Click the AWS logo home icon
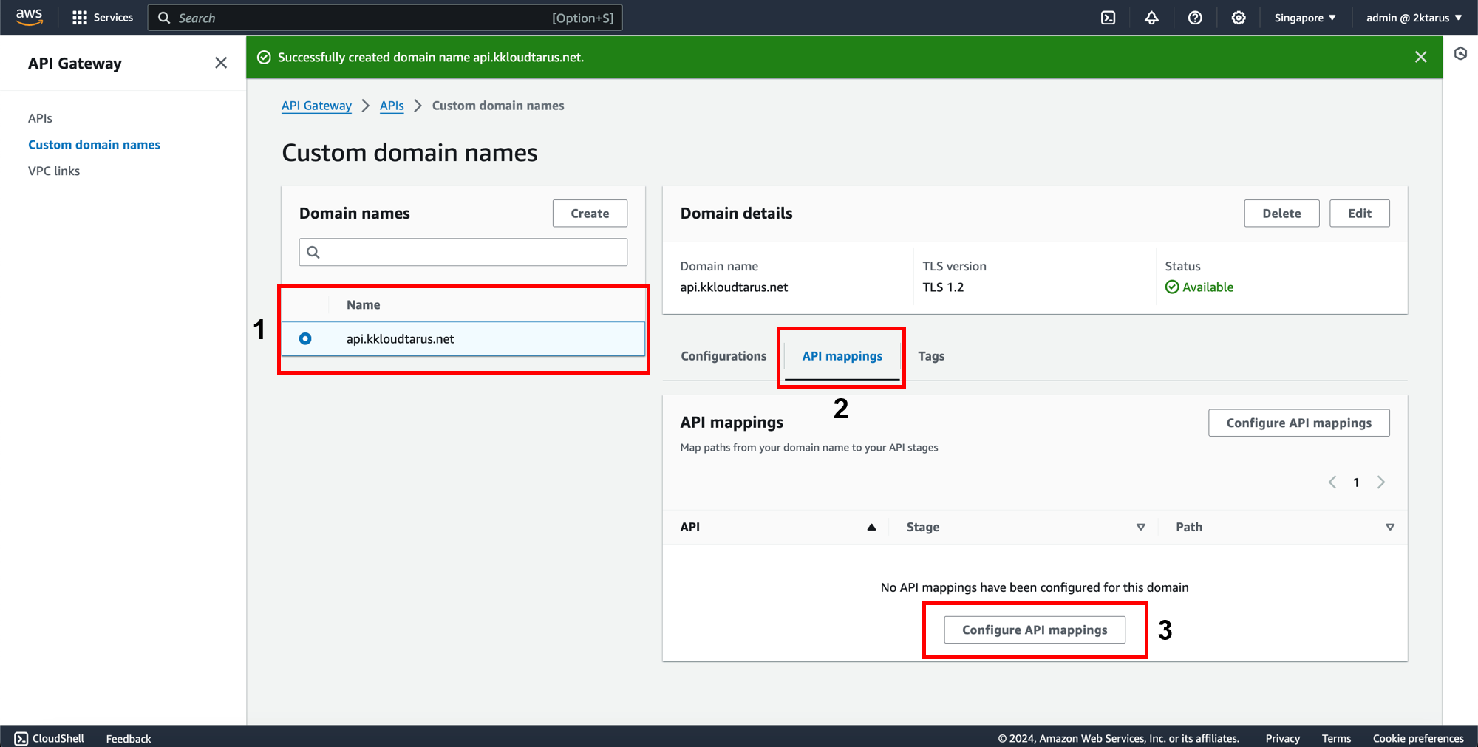Viewport: 1478px width, 747px height. (x=29, y=17)
